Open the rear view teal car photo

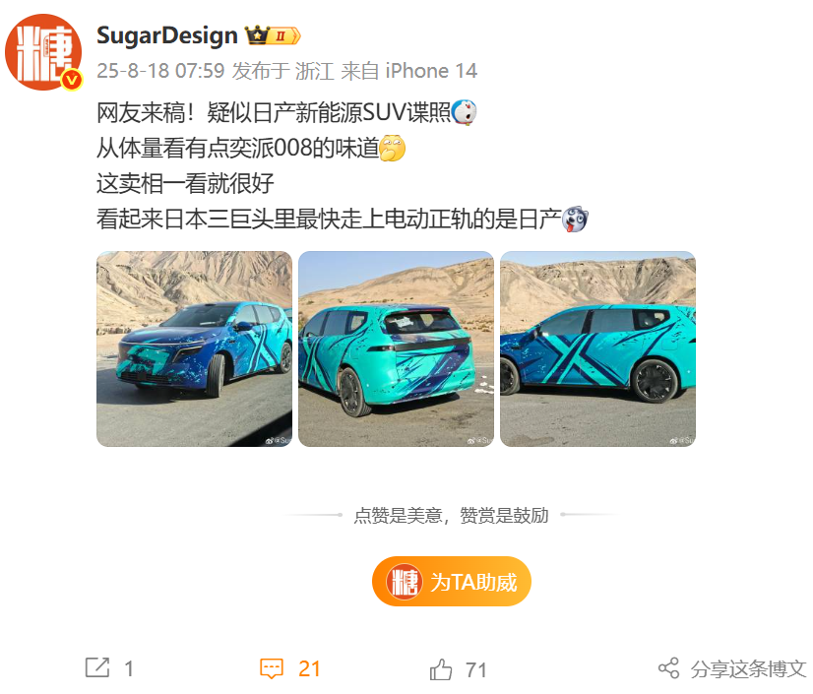point(396,349)
